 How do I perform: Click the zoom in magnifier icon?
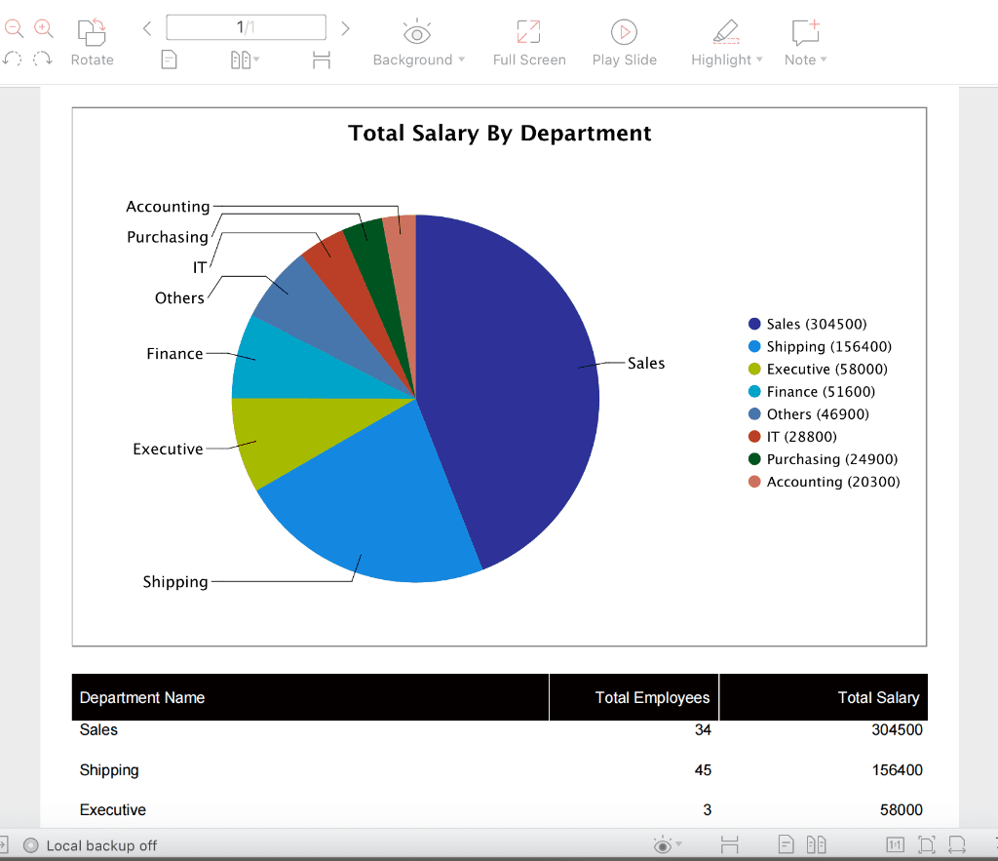coord(43,28)
